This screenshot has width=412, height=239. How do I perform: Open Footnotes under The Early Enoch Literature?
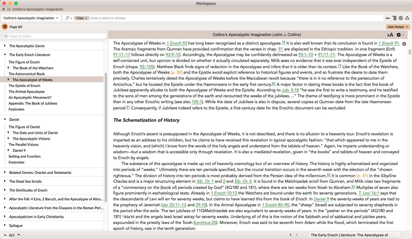tap(17, 109)
